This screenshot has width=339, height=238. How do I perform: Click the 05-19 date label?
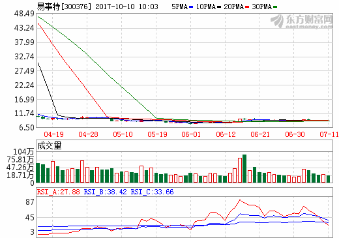click(x=157, y=134)
